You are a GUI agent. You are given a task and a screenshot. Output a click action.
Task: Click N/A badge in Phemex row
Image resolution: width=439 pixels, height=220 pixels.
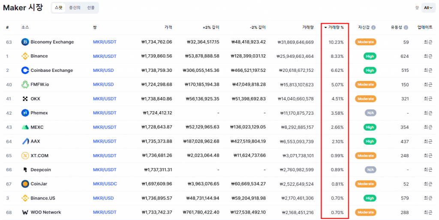pyautogui.click(x=370, y=113)
